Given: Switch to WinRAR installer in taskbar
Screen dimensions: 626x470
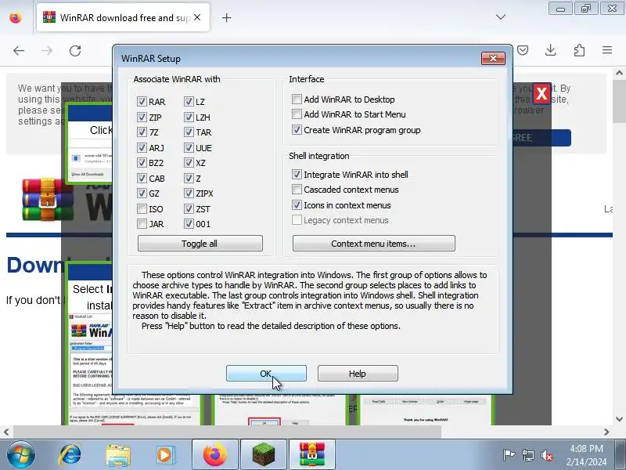Looking at the screenshot, I should pyautogui.click(x=312, y=455).
